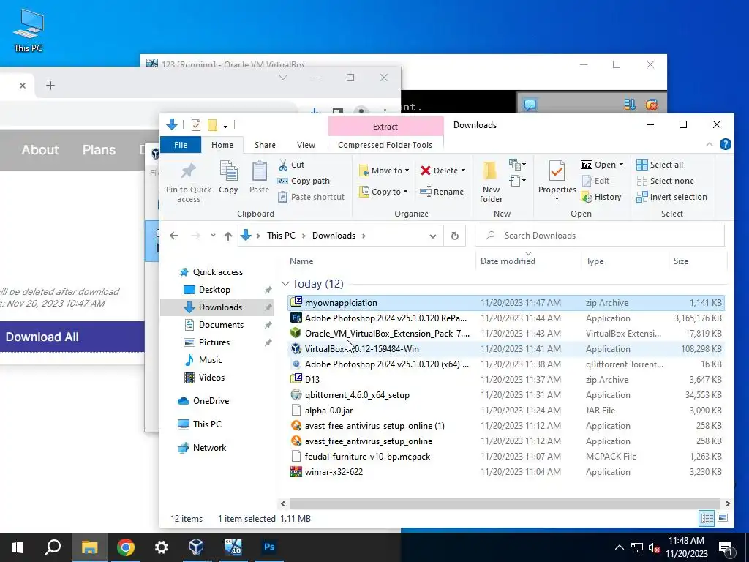The height and width of the screenshot is (562, 749).
Task: Click the Copy icon in Clipboard group
Action: (x=228, y=171)
